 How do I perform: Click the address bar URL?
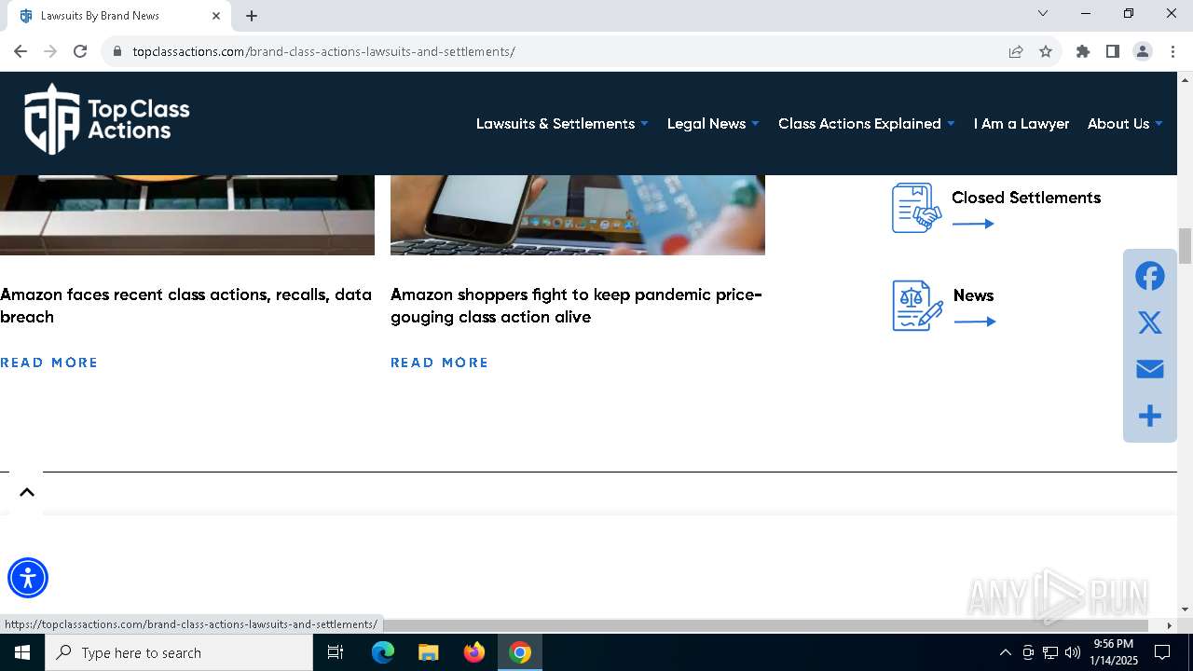(x=323, y=51)
